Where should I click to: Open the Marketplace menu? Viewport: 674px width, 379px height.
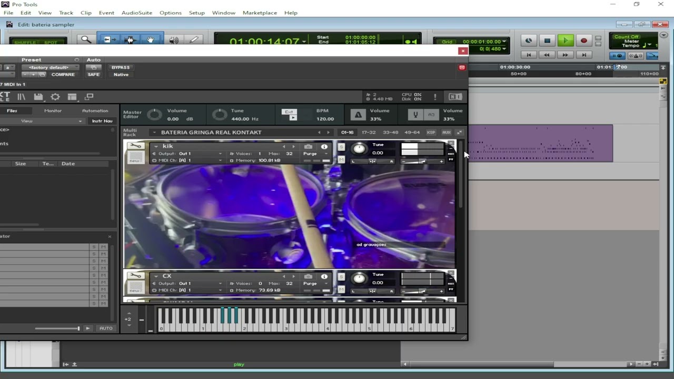click(260, 13)
